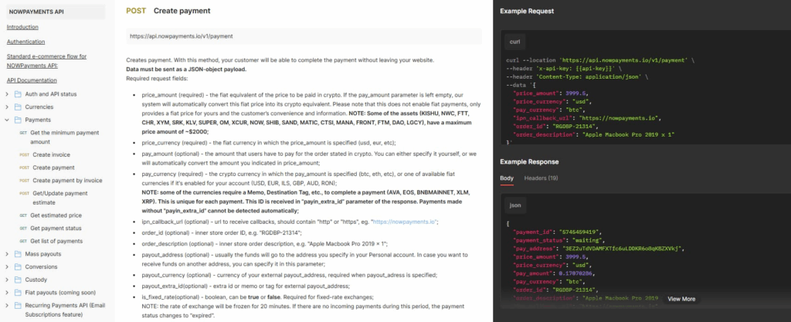Switch to the Headers (19) tab
Viewport: 791px width, 322px height.
tap(541, 178)
